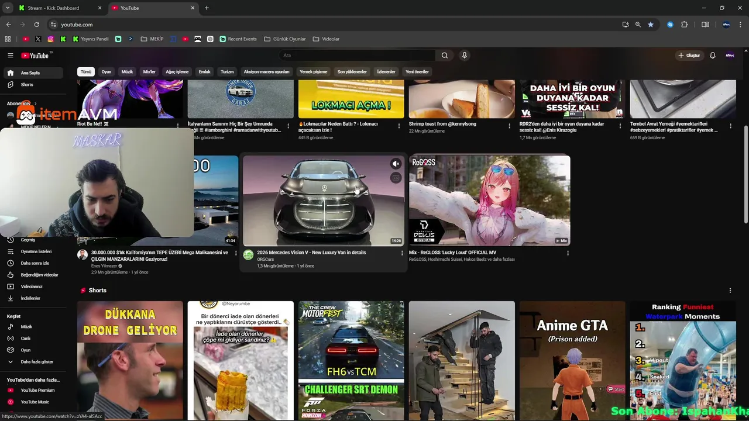Screen dimensions: 749x421
Task: Open options menu for Enes Yılmazer video
Action: (x=236, y=253)
